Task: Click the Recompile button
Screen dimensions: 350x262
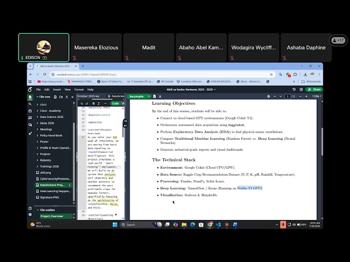Action: (x=137, y=96)
